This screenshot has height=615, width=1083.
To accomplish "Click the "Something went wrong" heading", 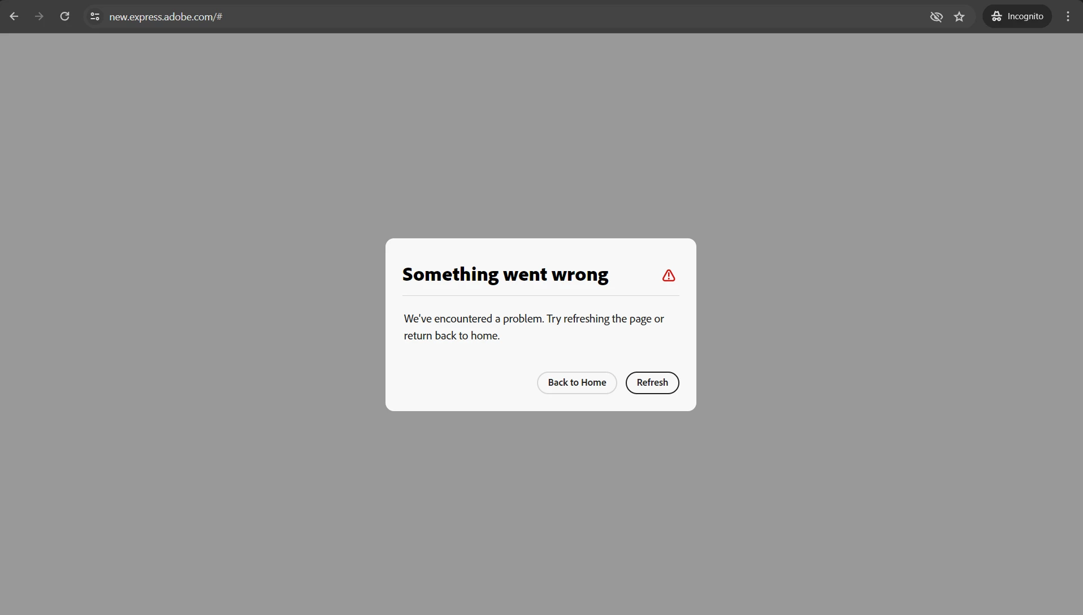I will (x=505, y=274).
